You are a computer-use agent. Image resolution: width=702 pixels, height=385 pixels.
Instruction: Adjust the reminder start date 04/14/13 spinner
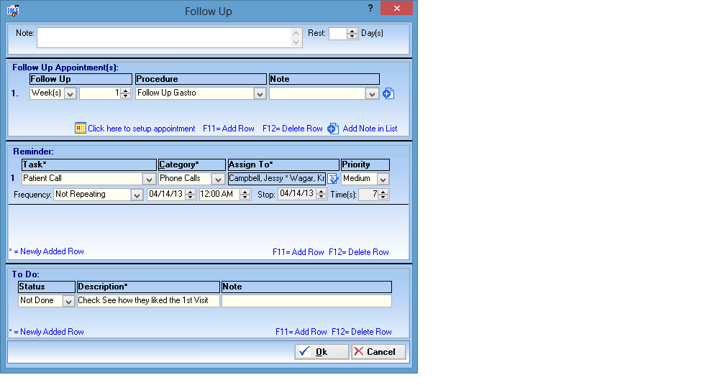(191, 195)
